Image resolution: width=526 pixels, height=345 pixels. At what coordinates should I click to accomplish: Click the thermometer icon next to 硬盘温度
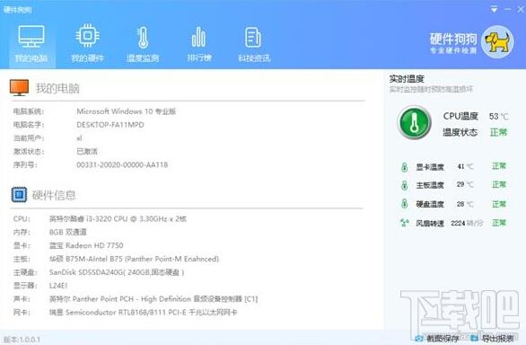pyautogui.click(x=404, y=204)
